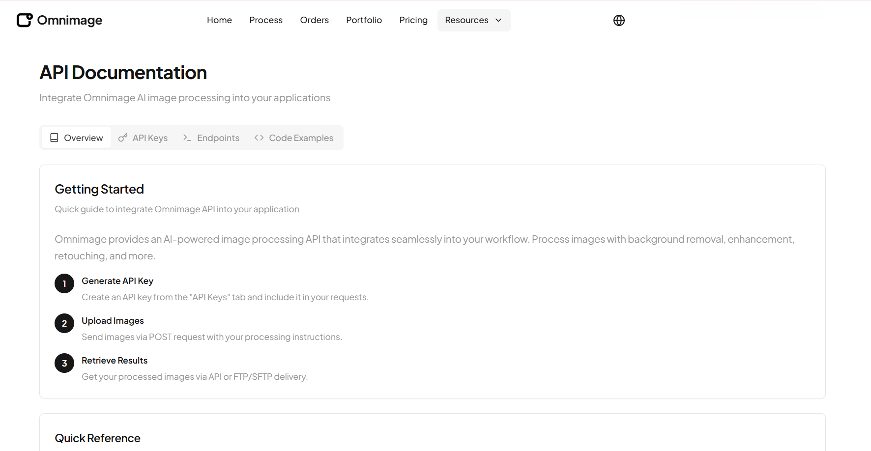Click the Upload Images step title

point(113,321)
